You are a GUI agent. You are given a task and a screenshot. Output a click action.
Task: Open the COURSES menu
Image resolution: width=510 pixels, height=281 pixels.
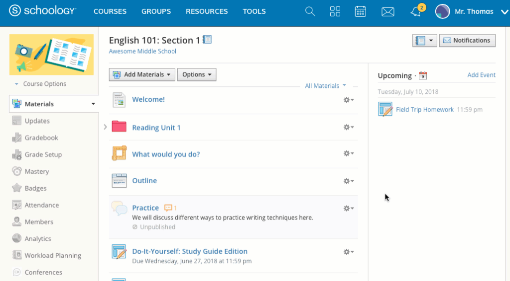[110, 11]
